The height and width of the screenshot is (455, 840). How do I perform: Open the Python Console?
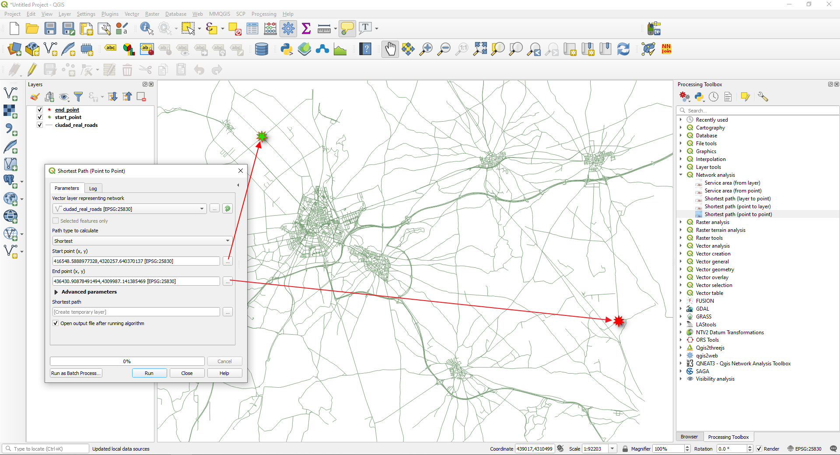point(287,49)
